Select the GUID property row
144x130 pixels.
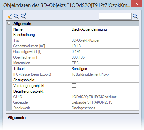point(75,97)
